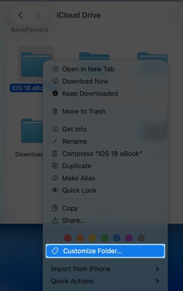
Task: Choose Rename from the context menu
Action: [105, 141]
